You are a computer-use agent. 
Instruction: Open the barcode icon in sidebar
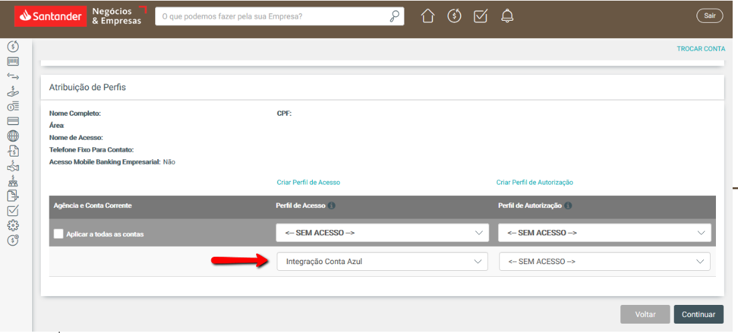click(x=13, y=62)
